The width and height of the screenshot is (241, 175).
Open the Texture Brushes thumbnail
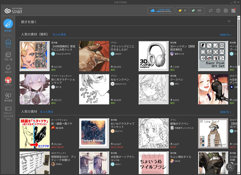point(94,134)
